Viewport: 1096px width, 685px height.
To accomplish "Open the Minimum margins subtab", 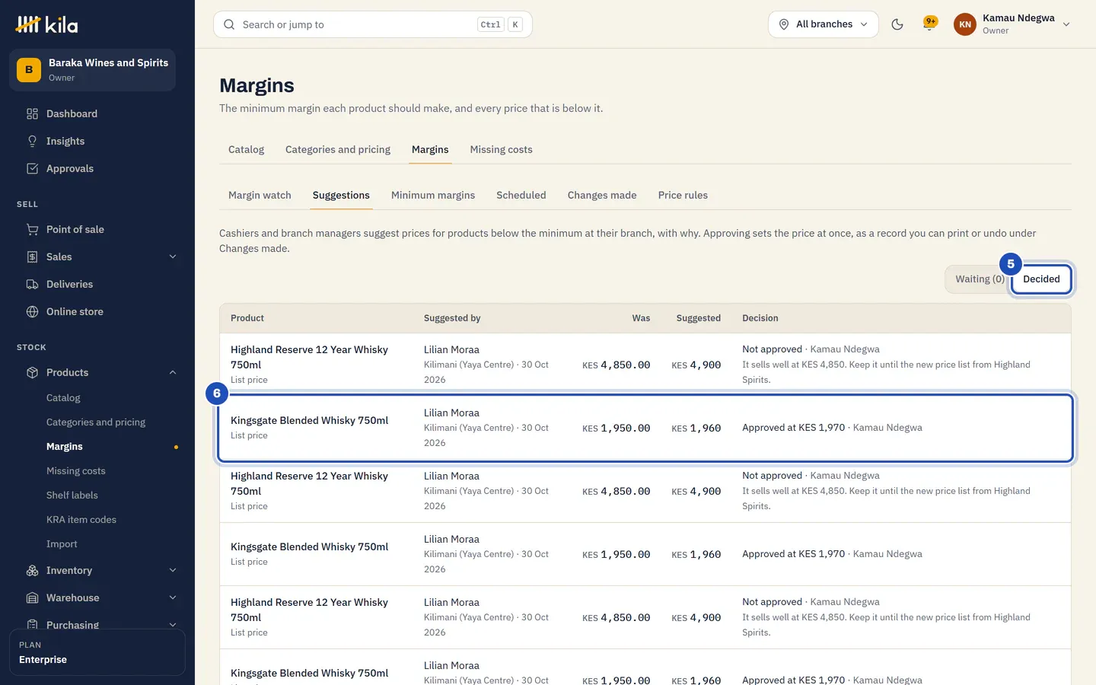I will [x=433, y=196].
